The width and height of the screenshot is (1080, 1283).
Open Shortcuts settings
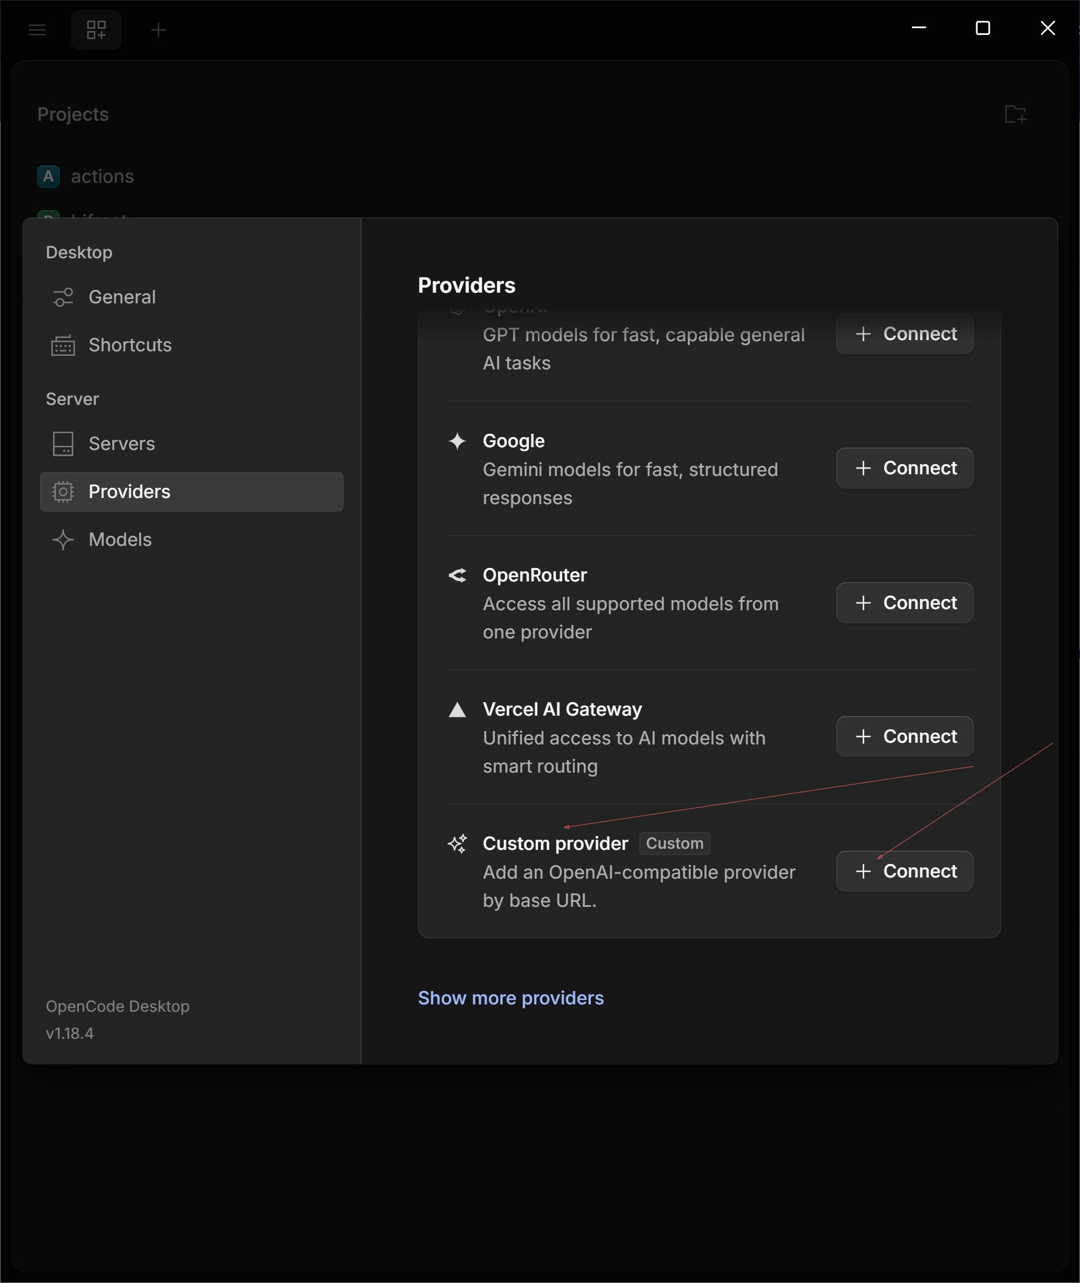coord(192,345)
